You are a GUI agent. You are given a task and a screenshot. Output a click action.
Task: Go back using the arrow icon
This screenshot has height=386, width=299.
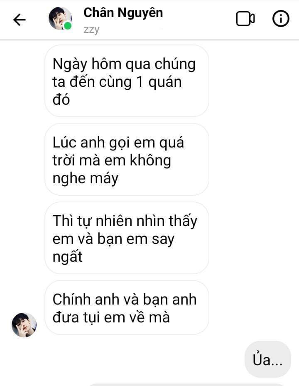[20, 20]
